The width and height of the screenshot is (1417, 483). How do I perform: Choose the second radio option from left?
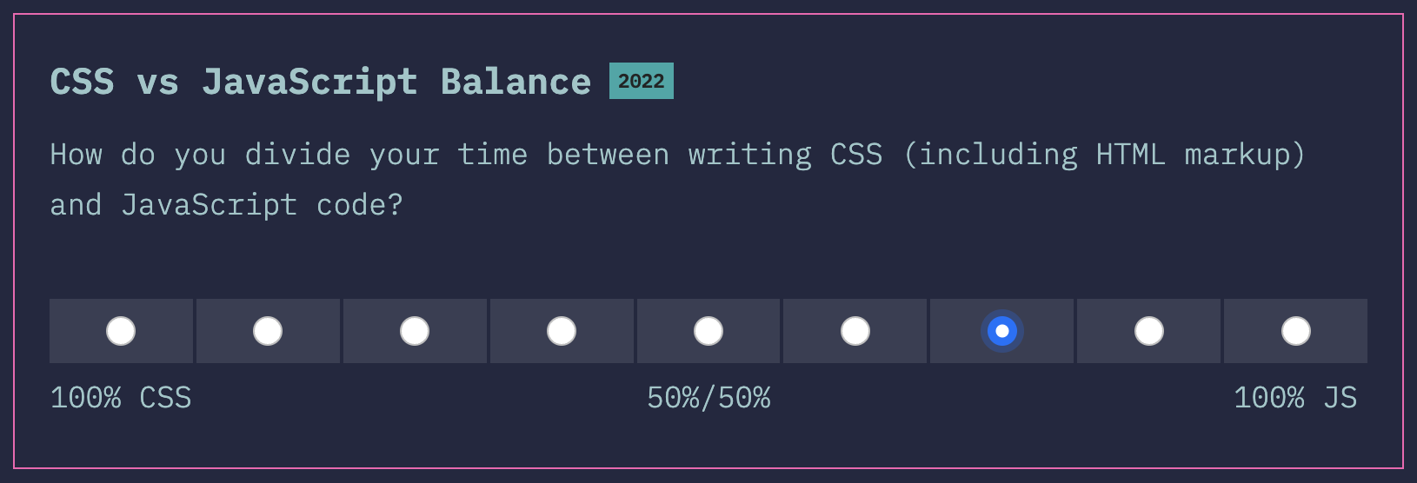tap(268, 331)
